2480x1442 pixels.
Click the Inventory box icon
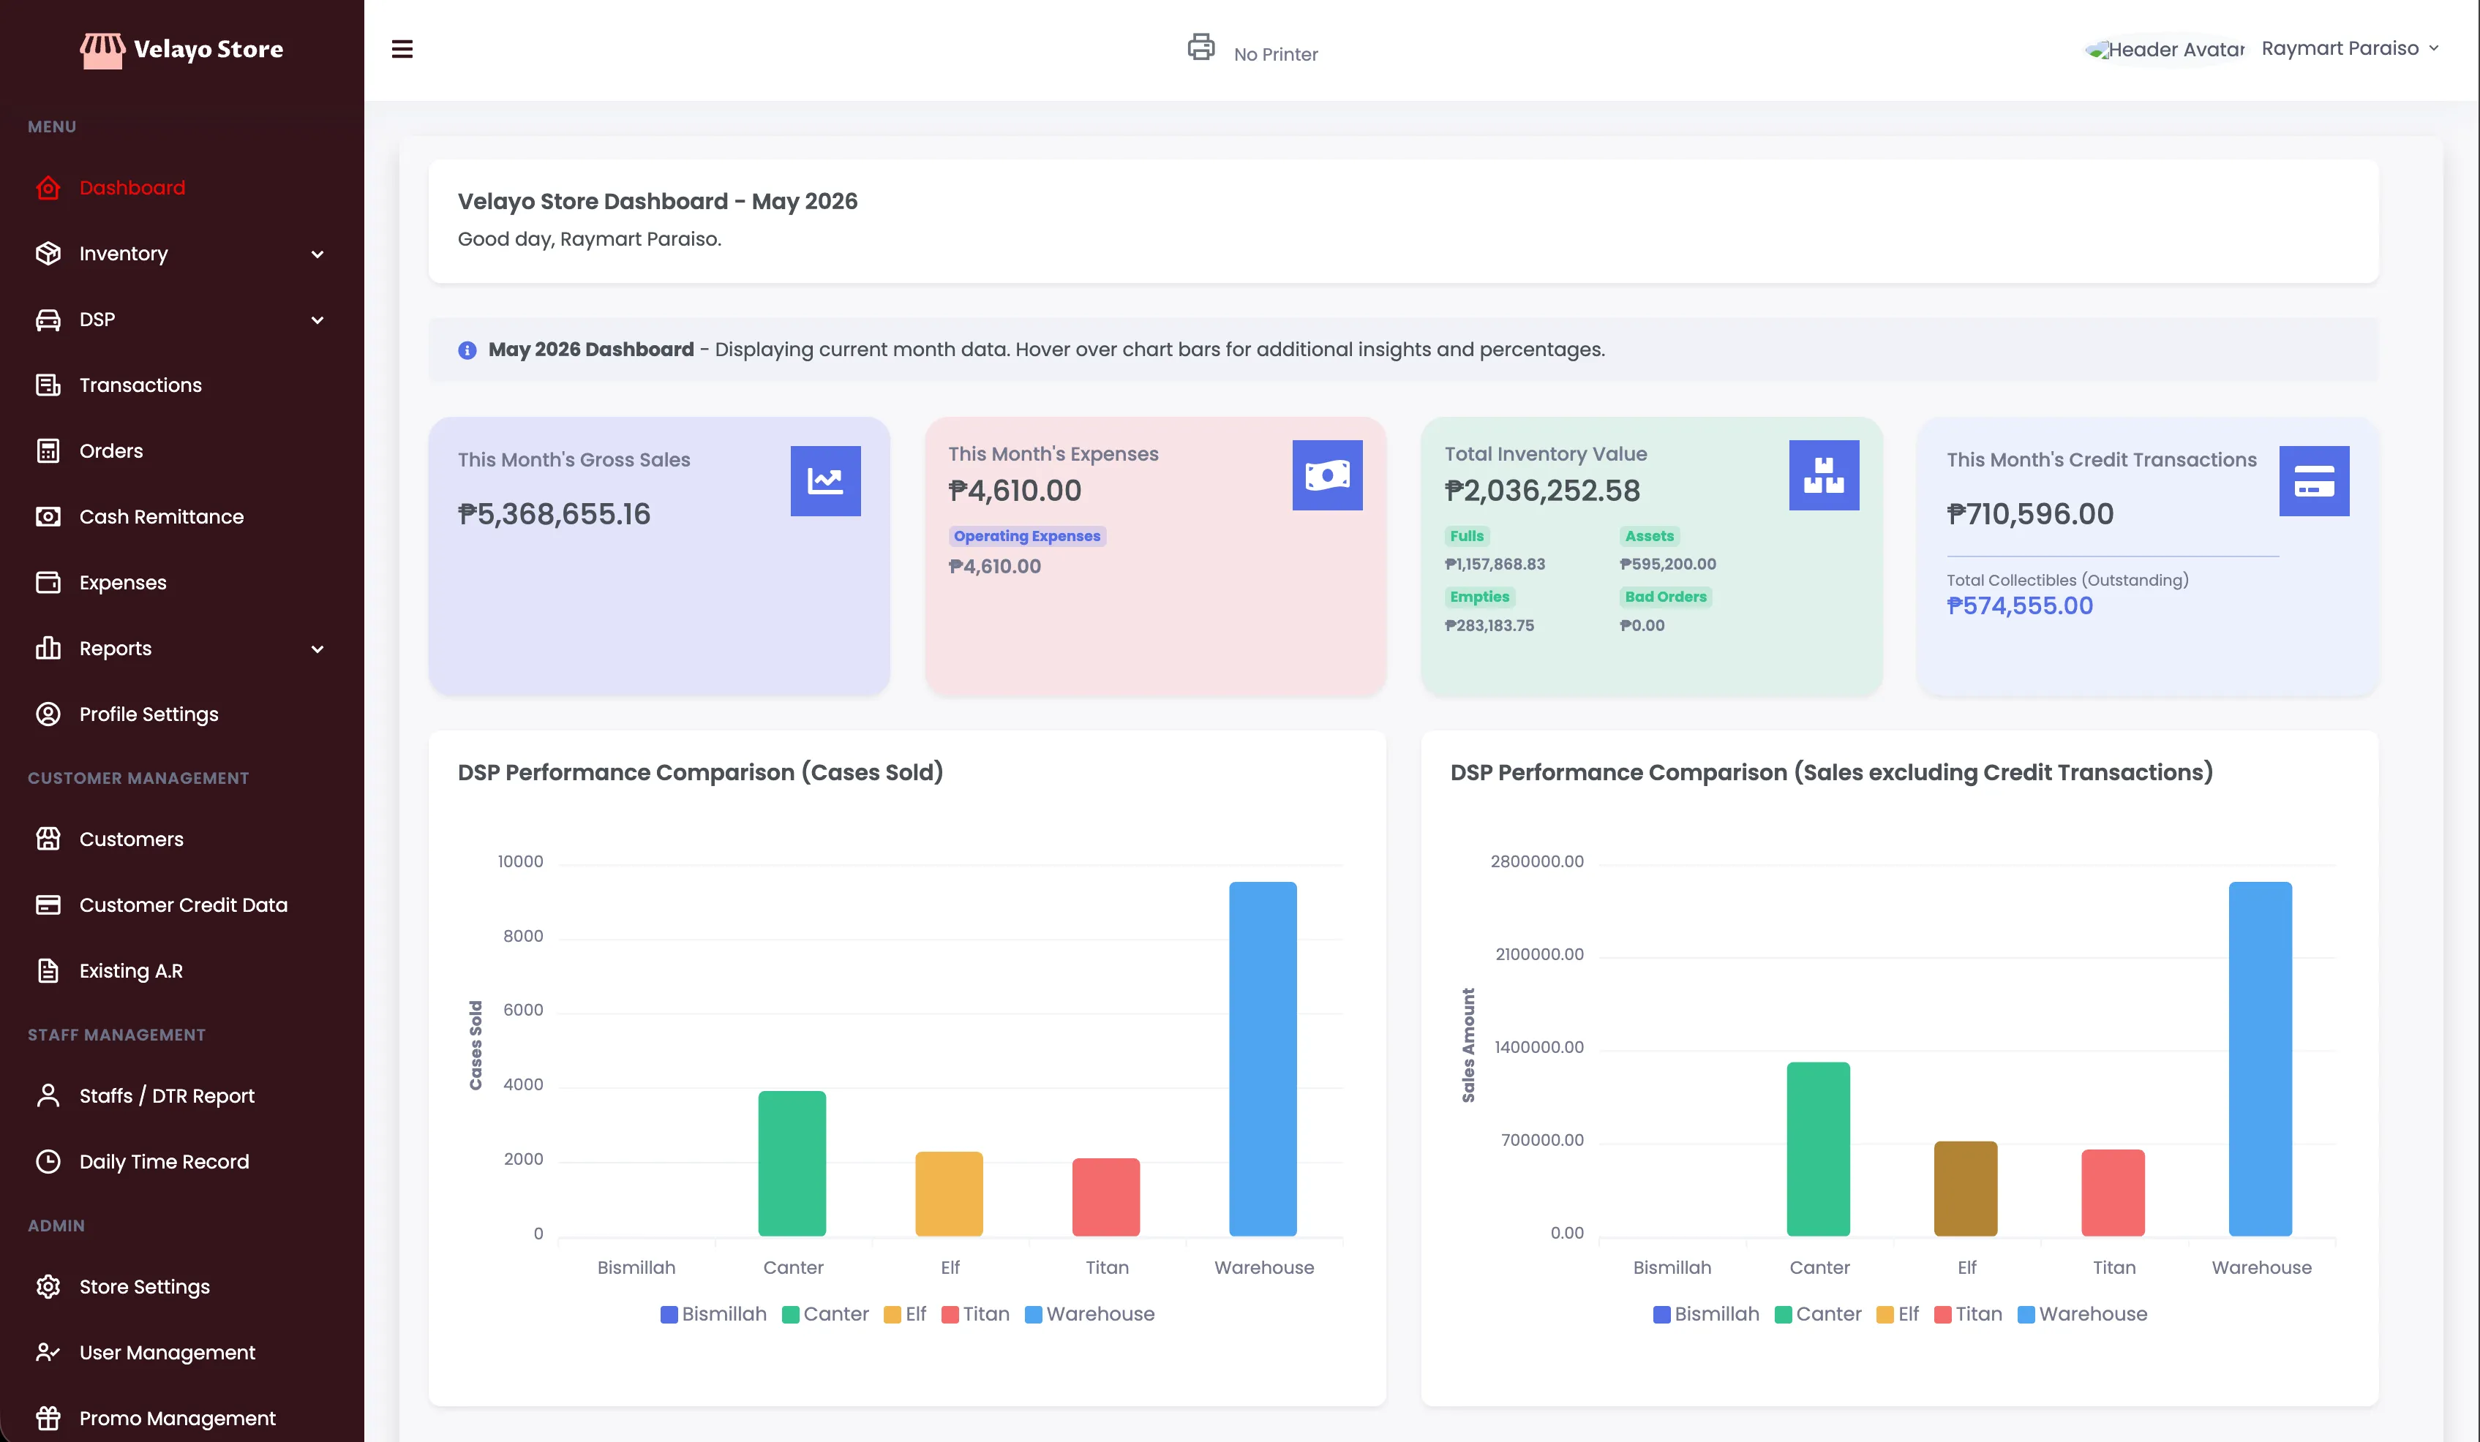click(48, 254)
